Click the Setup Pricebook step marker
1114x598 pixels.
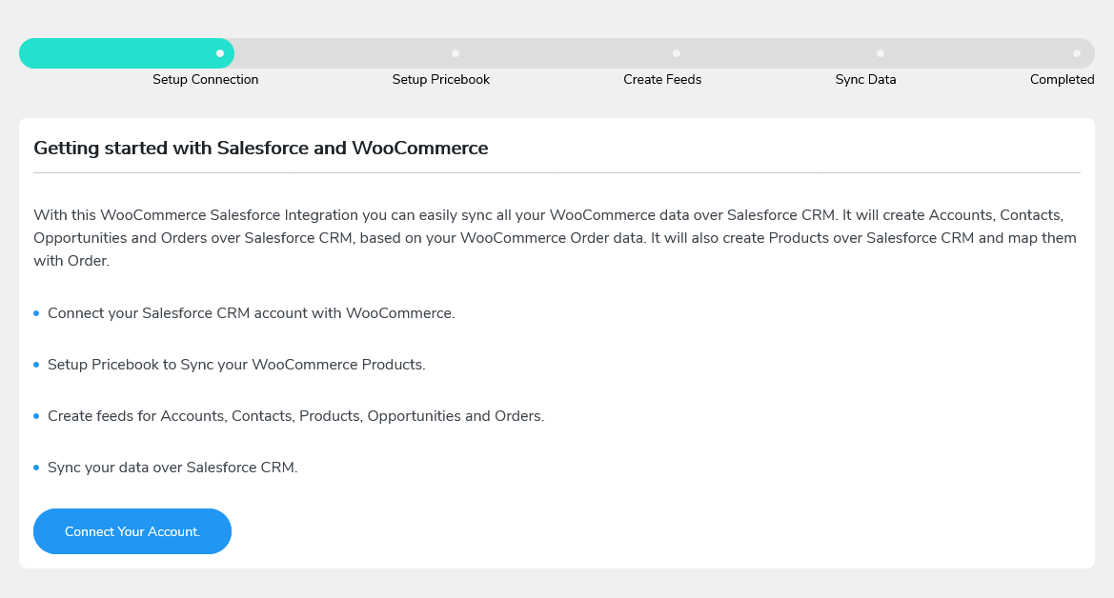456,53
